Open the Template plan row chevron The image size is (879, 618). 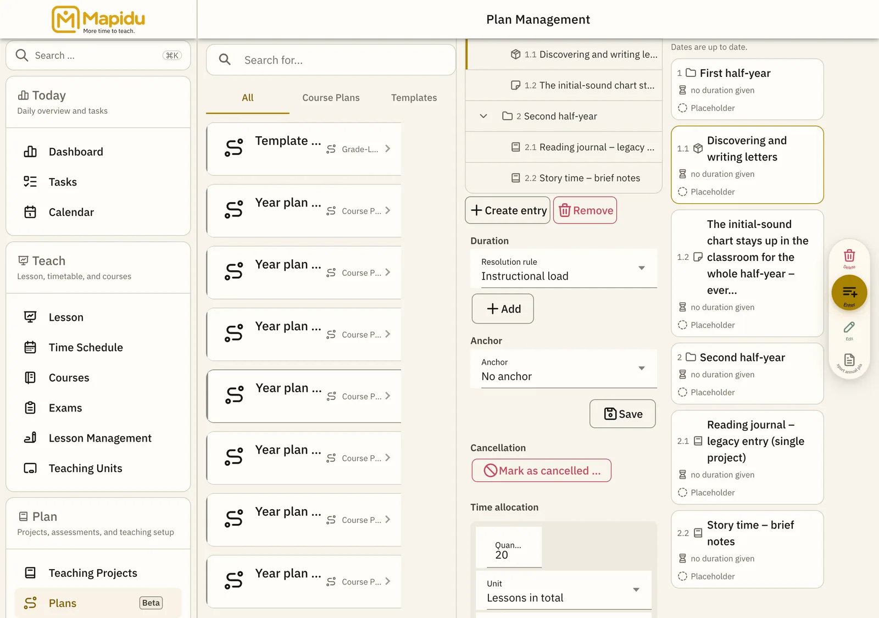click(x=388, y=149)
